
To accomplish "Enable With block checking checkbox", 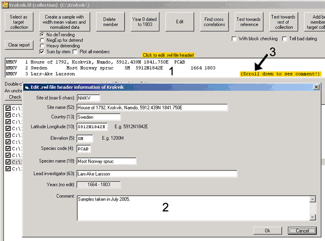I will click(234, 39).
